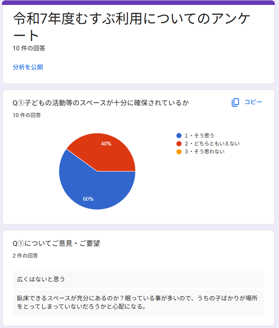Click blue legend dot for そう思う
The height and width of the screenshot is (328, 279).
click(x=179, y=135)
